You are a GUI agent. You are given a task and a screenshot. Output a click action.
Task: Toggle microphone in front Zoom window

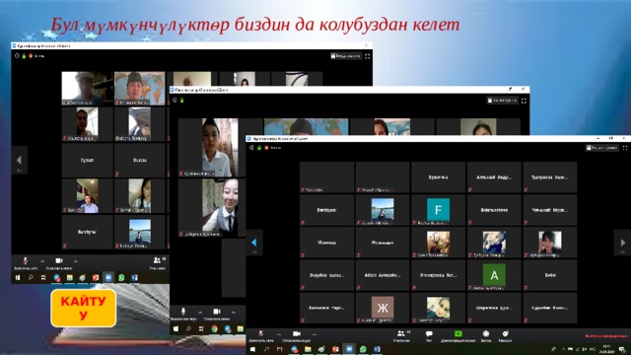260,333
